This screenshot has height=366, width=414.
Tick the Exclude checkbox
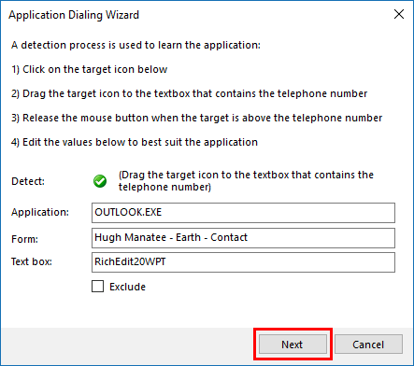click(98, 287)
